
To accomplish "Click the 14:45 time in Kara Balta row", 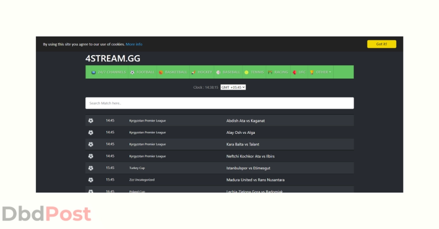I will coord(110,144).
